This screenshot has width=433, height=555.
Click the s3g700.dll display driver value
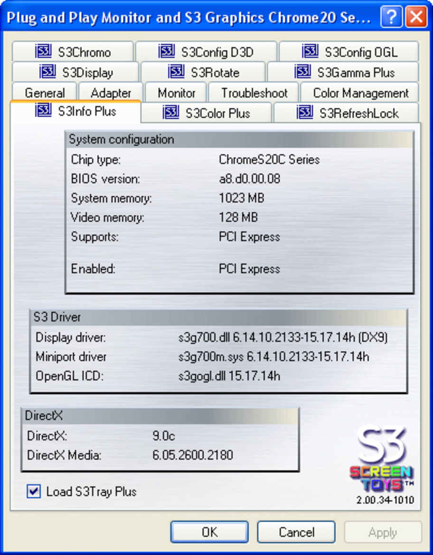(x=283, y=337)
